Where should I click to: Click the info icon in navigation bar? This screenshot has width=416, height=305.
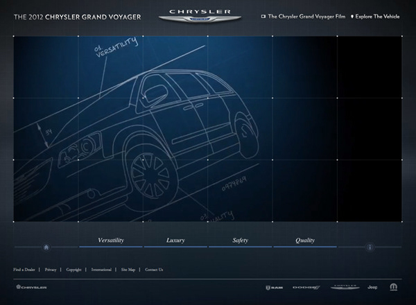(x=370, y=247)
